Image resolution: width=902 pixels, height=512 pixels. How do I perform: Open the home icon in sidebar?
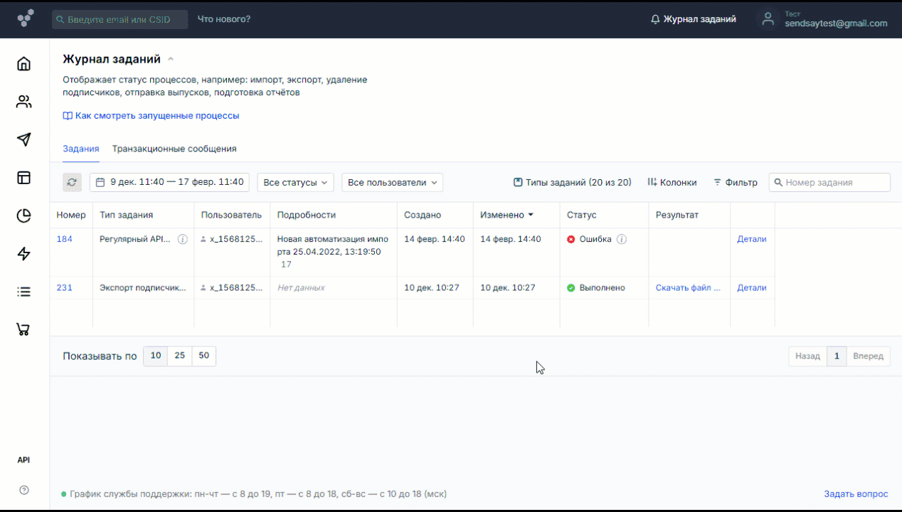pos(24,64)
